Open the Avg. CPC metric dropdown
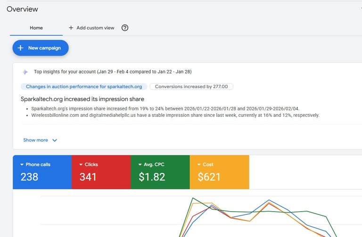The width and height of the screenshot is (362, 237). click(140, 164)
